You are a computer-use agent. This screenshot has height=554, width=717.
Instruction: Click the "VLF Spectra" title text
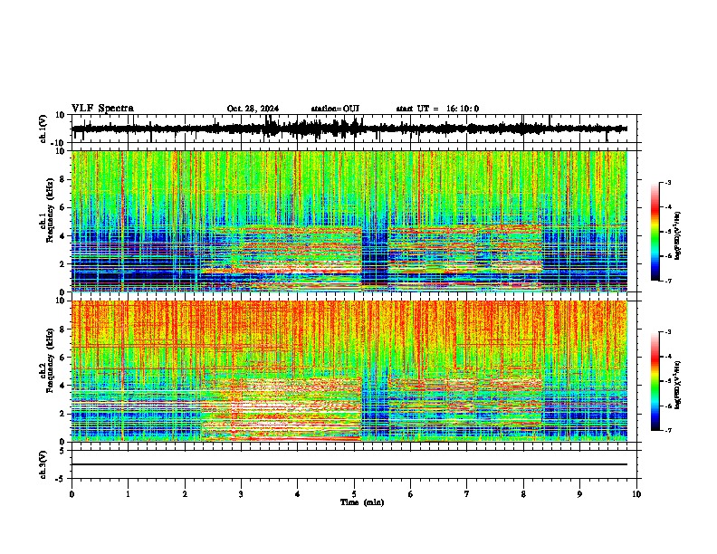point(102,109)
